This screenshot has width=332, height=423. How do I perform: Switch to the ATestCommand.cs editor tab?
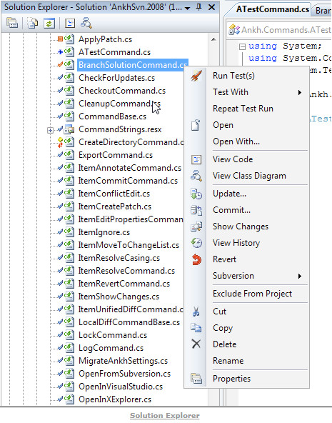273,9
